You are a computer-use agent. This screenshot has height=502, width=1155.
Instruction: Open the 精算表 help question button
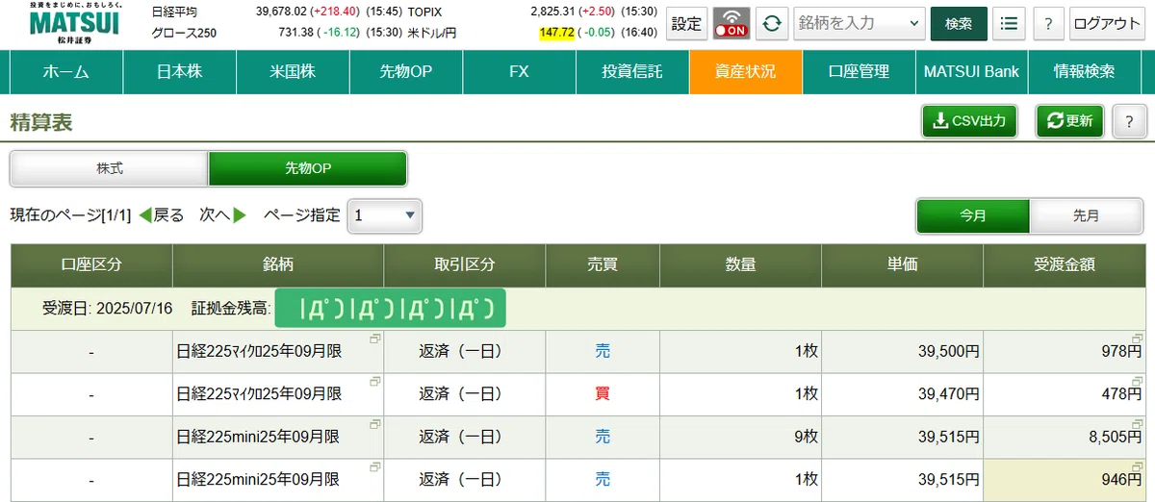(1128, 121)
